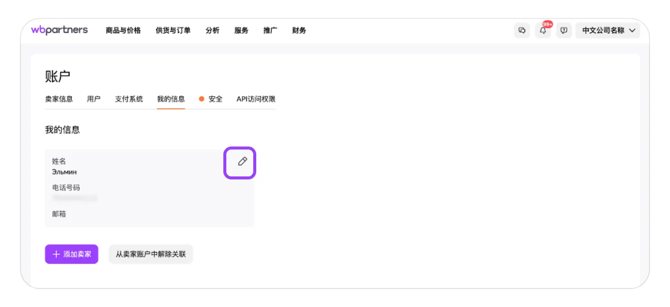This screenshot has height=307, width=670.
Task: Switch to the 卖家信息 tab
Action: tap(59, 99)
